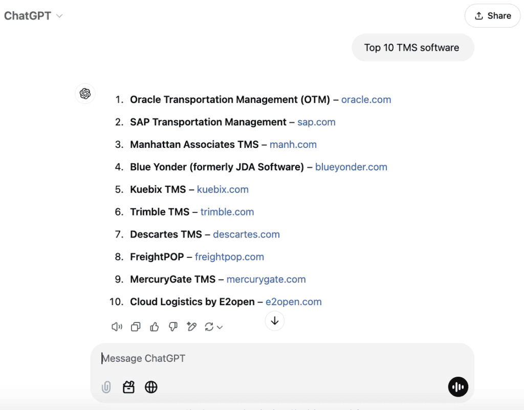Give the response a thumbs down
This screenshot has height=410, width=524.
tap(173, 327)
